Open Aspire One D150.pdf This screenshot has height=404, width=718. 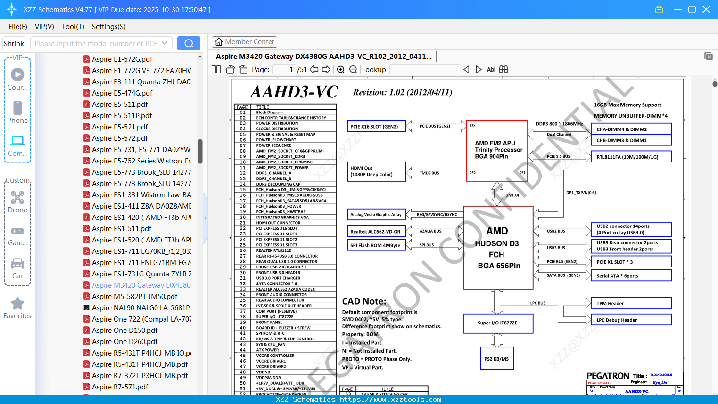click(x=125, y=330)
